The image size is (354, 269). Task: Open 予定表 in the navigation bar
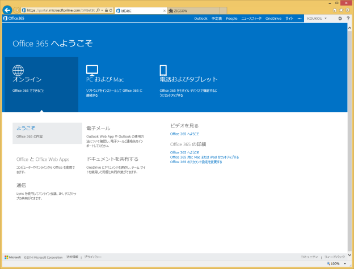217,19
